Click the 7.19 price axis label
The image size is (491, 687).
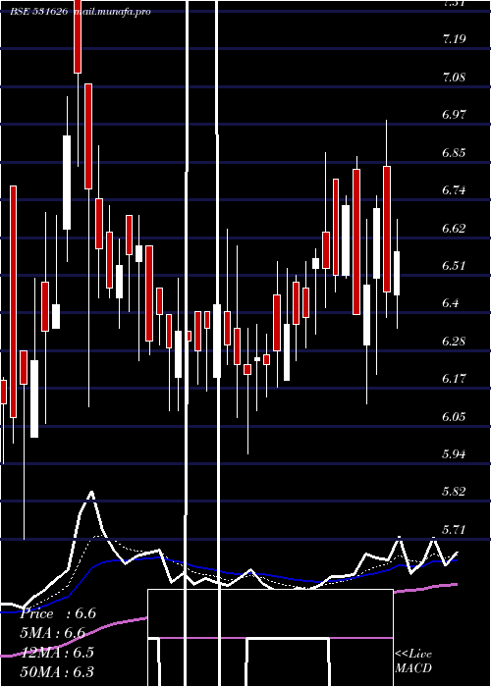(454, 39)
